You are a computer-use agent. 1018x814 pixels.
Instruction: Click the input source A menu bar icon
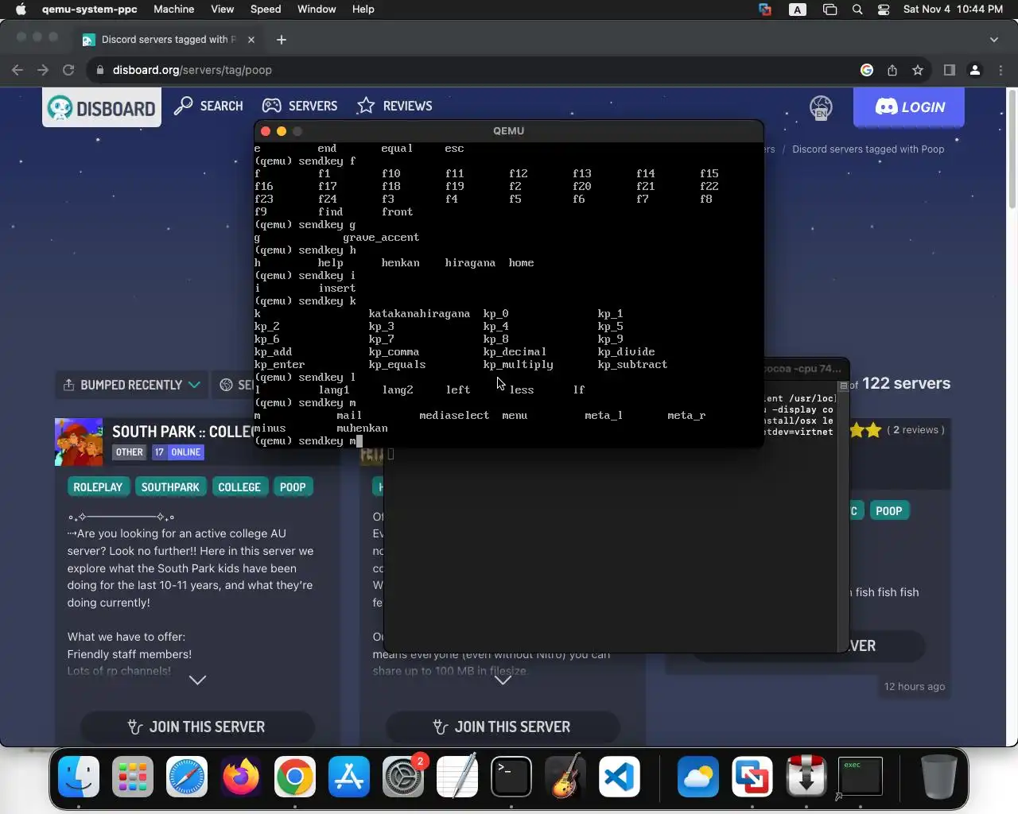point(798,10)
